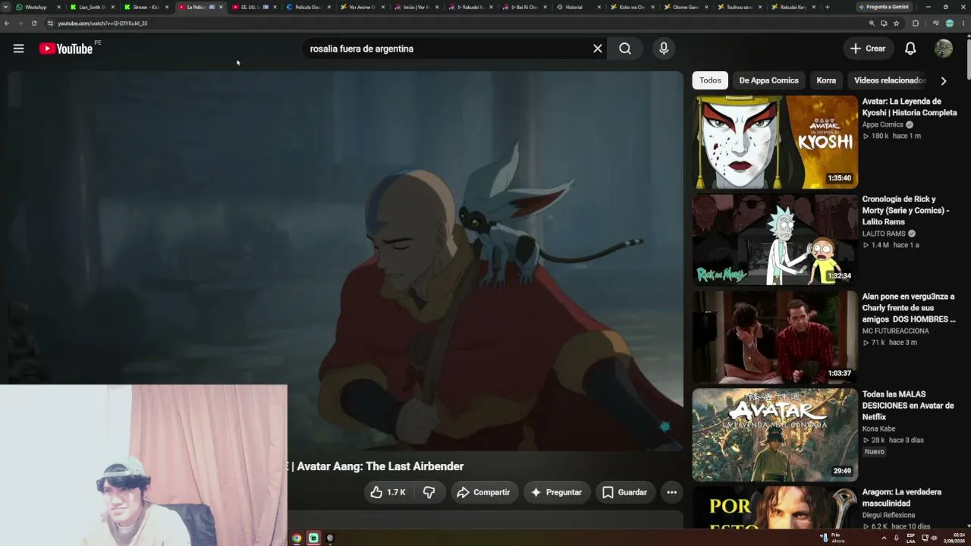The height and width of the screenshot is (546, 971).
Task: Filter suggestions by De Appa Comics
Action: pyautogui.click(x=768, y=80)
